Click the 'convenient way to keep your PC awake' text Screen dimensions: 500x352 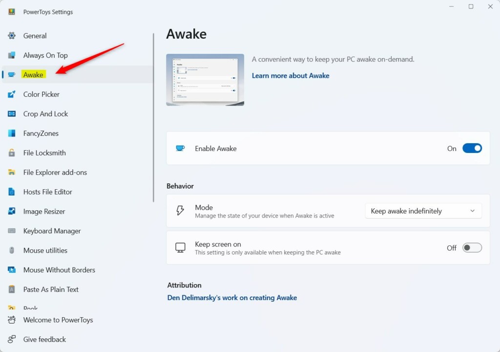click(x=333, y=59)
